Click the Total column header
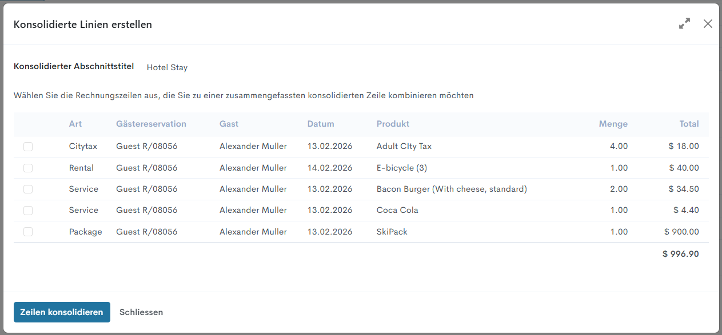This screenshot has height=335, width=722. (x=689, y=124)
